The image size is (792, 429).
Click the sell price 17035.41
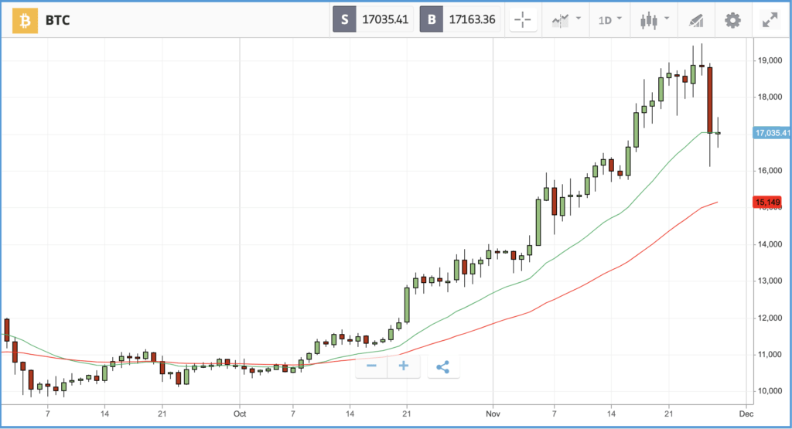point(385,19)
